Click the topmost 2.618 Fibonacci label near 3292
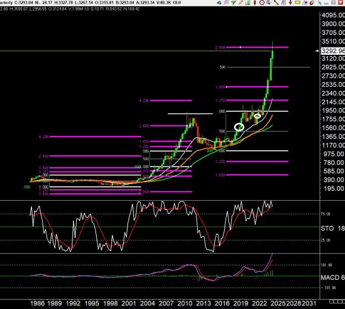 (220, 48)
